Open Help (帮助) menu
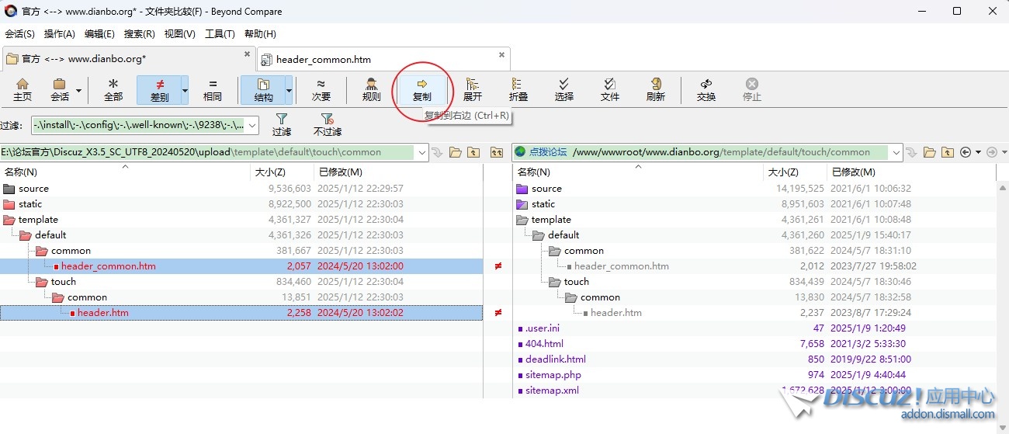 260,34
